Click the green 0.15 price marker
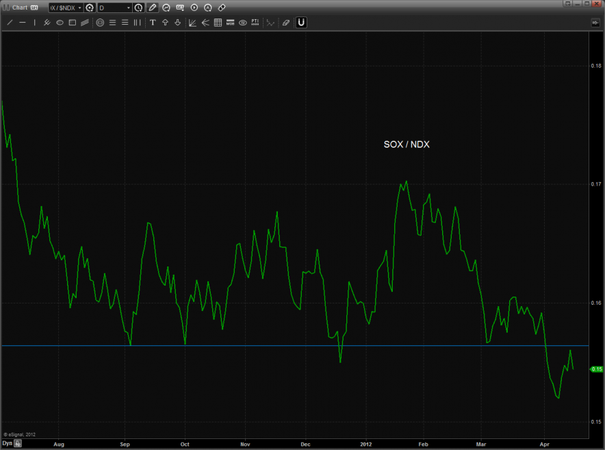This screenshot has width=605, height=450. click(596, 369)
